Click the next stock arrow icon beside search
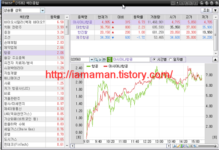Image resolution: width=219 pixels, height=150 pixels. coord(100,60)
